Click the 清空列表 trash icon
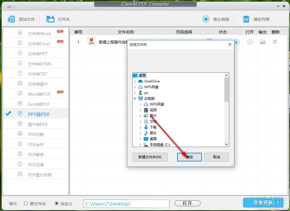This screenshot has height=211, width=290. tap(247, 19)
